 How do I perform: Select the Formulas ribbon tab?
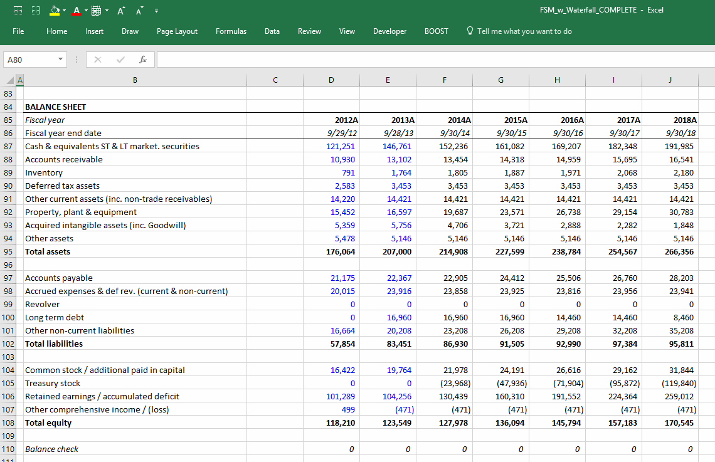pyautogui.click(x=231, y=31)
